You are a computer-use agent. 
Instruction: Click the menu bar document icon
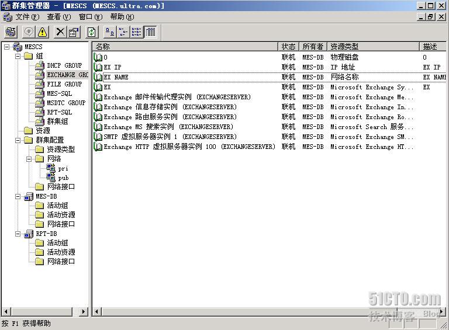pyautogui.click(x=8, y=17)
